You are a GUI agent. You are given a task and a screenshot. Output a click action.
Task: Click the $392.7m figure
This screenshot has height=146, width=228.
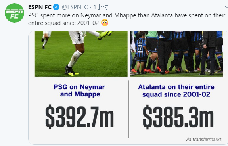[79, 117]
